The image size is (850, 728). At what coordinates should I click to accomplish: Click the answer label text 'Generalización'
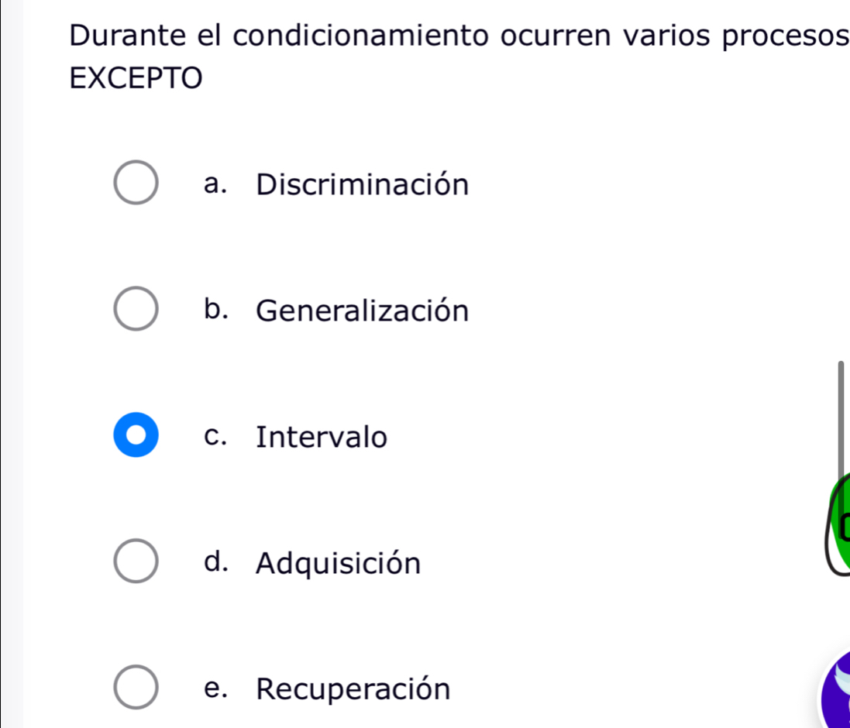tap(363, 311)
